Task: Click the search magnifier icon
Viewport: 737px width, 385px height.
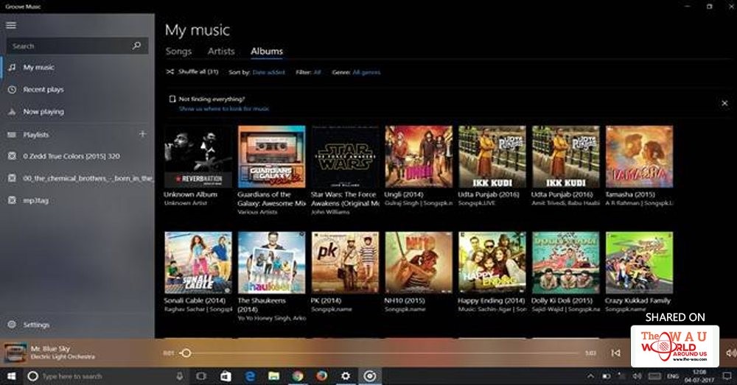Action: pyautogui.click(x=136, y=46)
